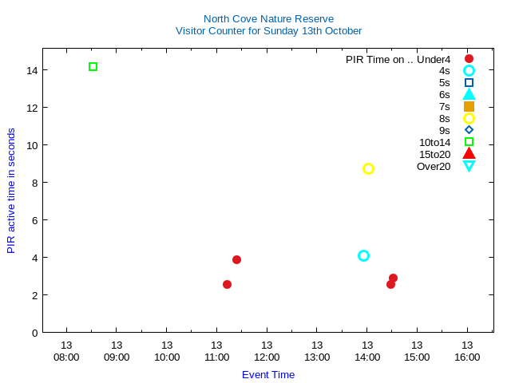Click the 'North Cove Nature Reserve' title

tap(268, 19)
